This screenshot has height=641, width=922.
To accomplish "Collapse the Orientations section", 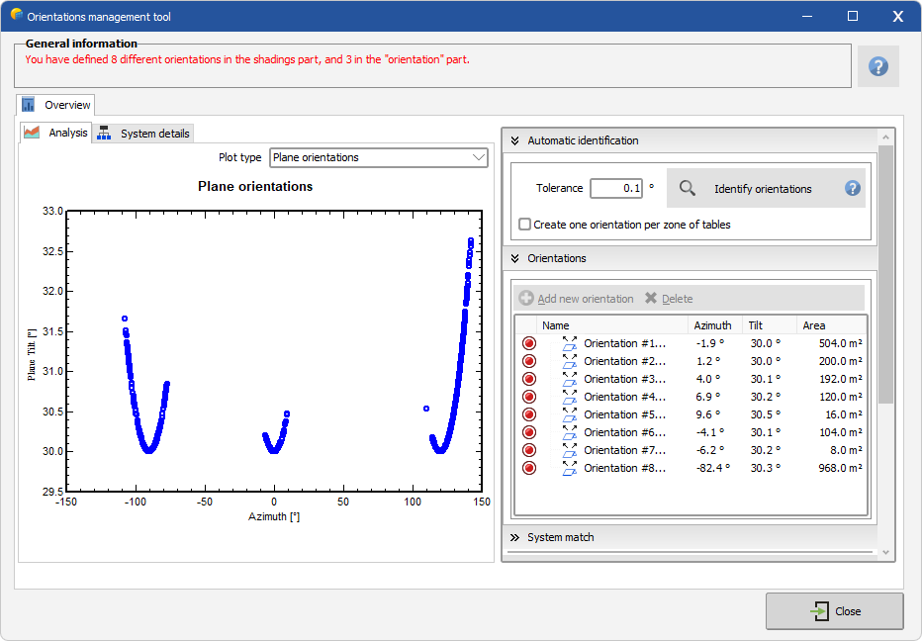I will tap(514, 258).
